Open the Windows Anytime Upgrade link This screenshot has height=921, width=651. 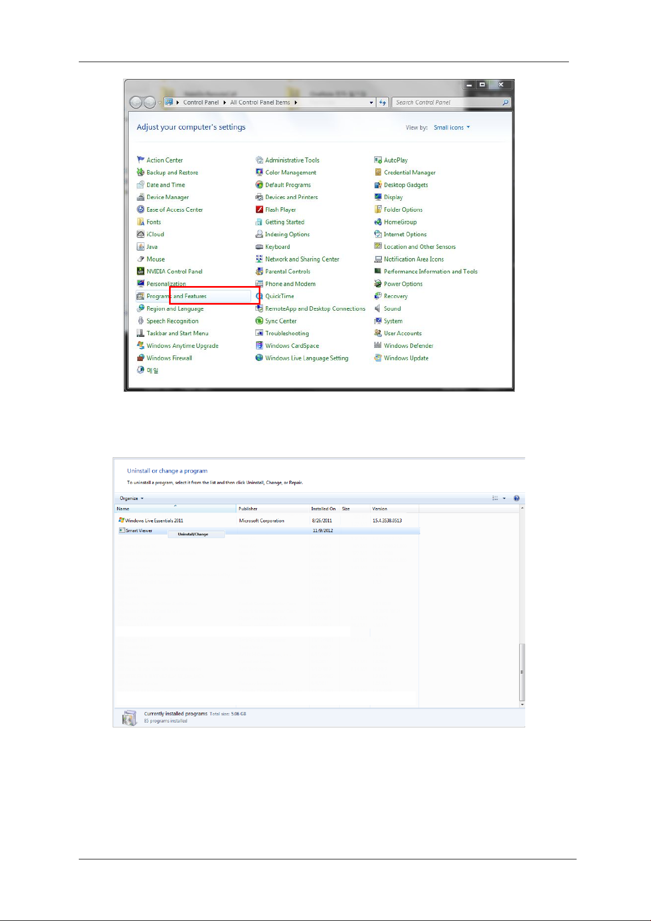point(182,346)
